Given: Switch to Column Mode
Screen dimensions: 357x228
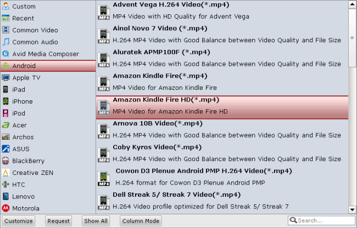Looking at the screenshot, I should pos(141,221).
